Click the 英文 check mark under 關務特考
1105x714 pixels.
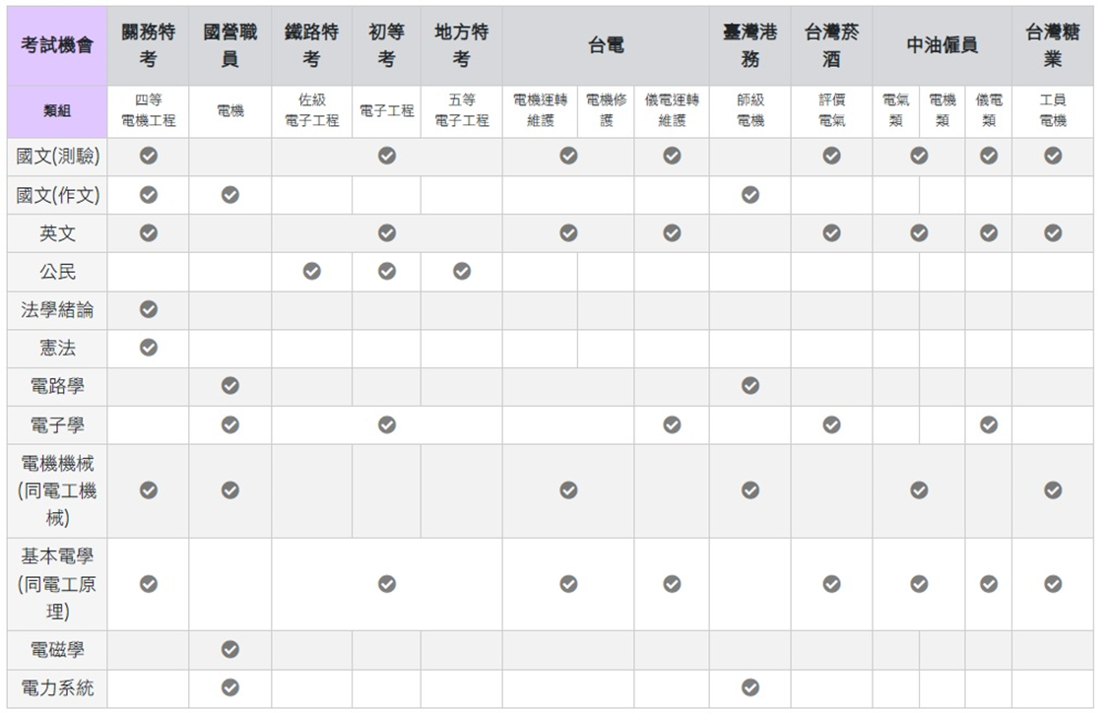(x=148, y=233)
